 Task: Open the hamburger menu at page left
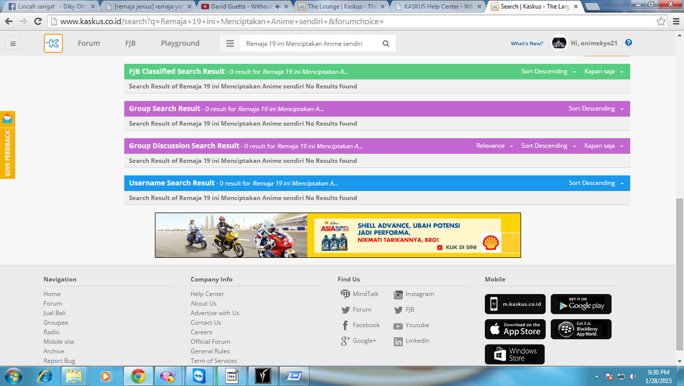(13, 43)
